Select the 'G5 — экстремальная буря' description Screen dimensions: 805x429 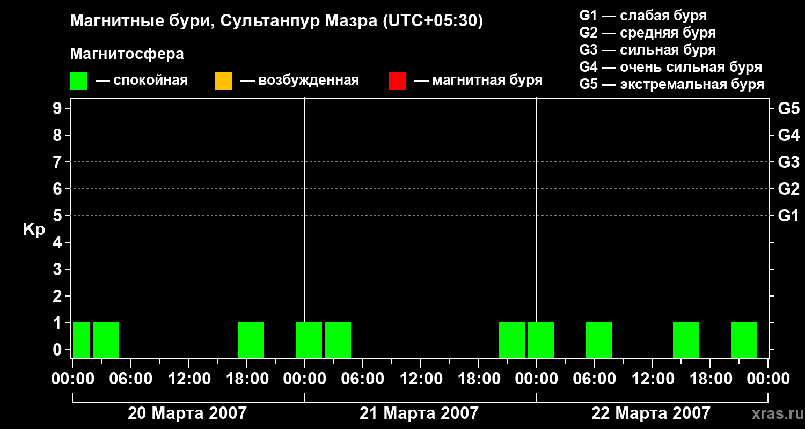[x=672, y=84]
